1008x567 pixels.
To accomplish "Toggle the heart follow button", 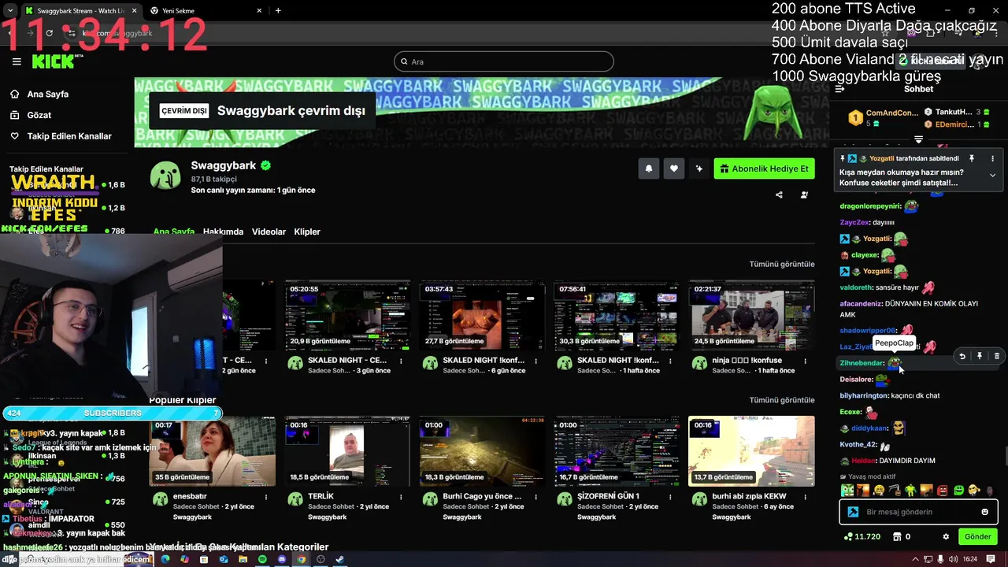I will click(674, 169).
